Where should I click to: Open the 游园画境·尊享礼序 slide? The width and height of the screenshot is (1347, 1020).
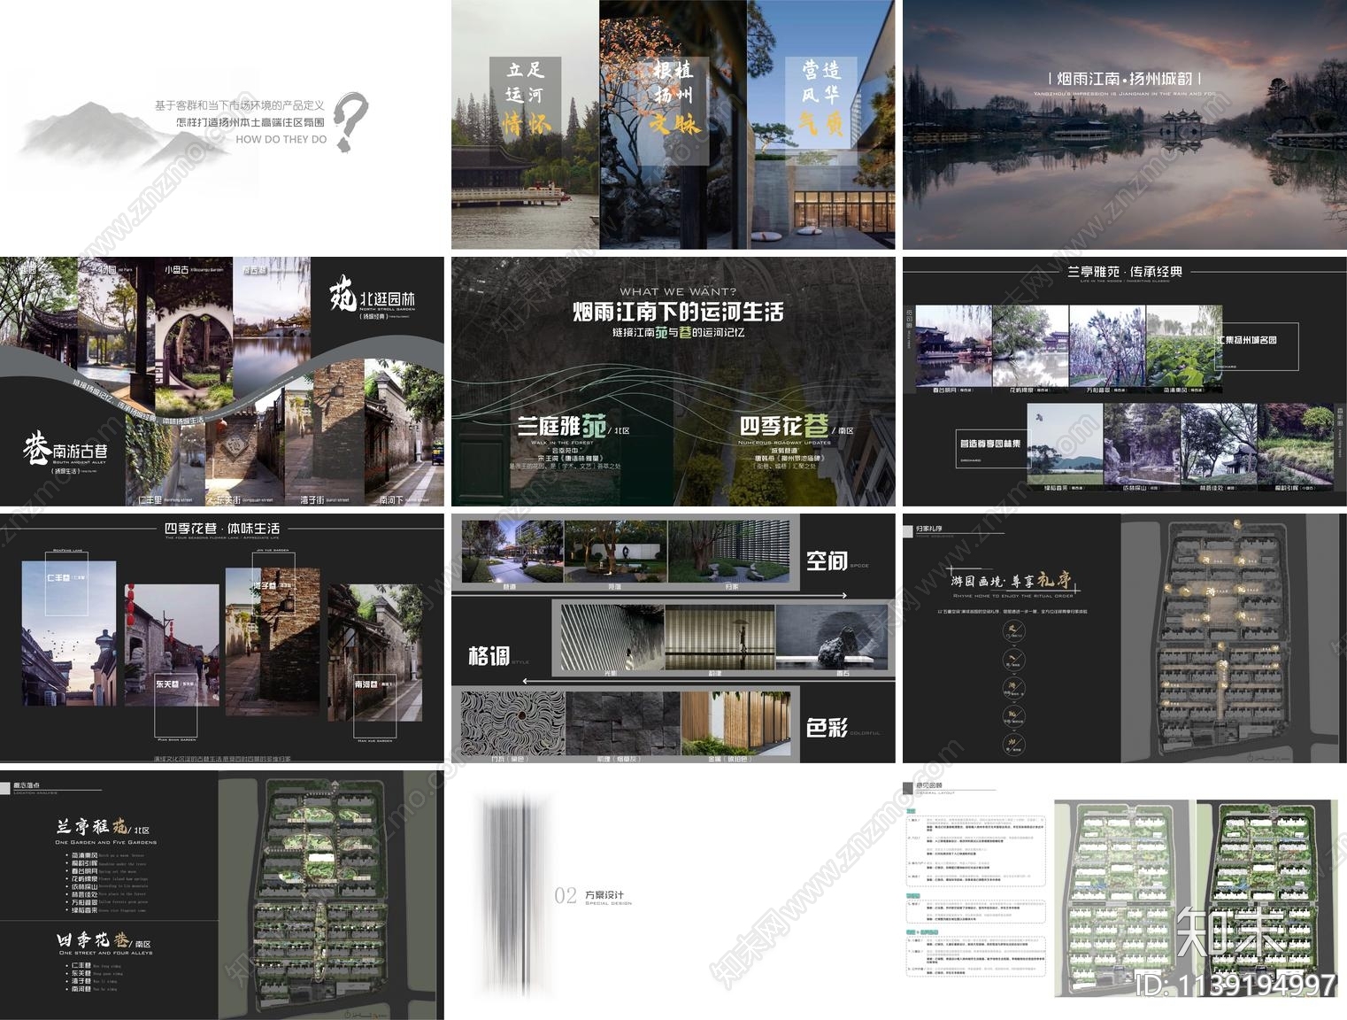1125,638
